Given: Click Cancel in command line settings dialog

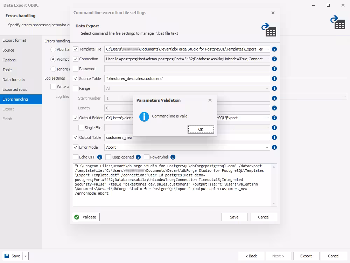Looking at the screenshot, I should [x=264, y=217].
